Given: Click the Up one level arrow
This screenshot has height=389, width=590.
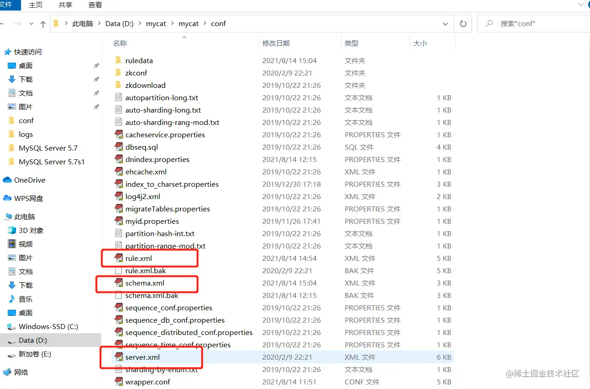Looking at the screenshot, I should tap(43, 24).
